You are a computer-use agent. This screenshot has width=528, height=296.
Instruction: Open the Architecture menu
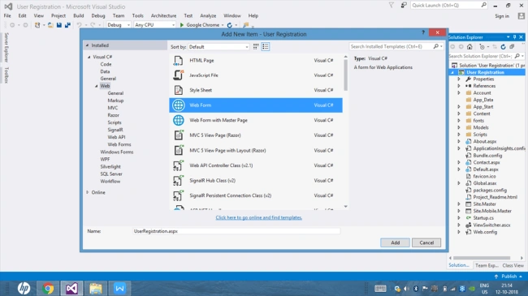[x=163, y=15]
